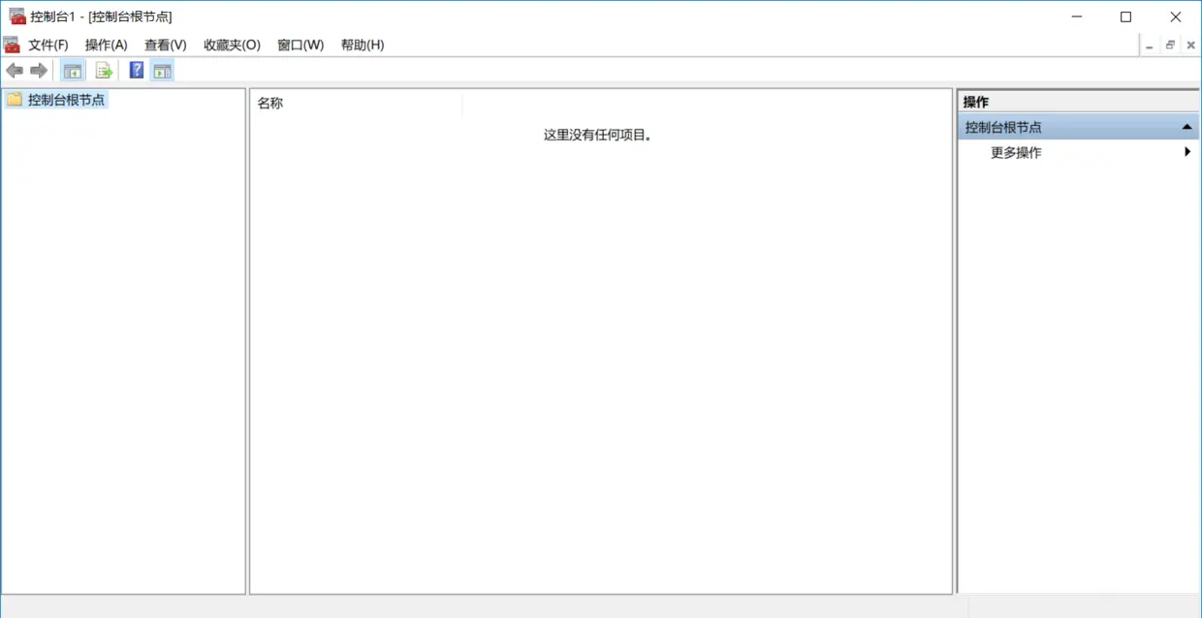Open the 帮助(H) menu
This screenshot has height=618, width=1202.
pos(361,45)
